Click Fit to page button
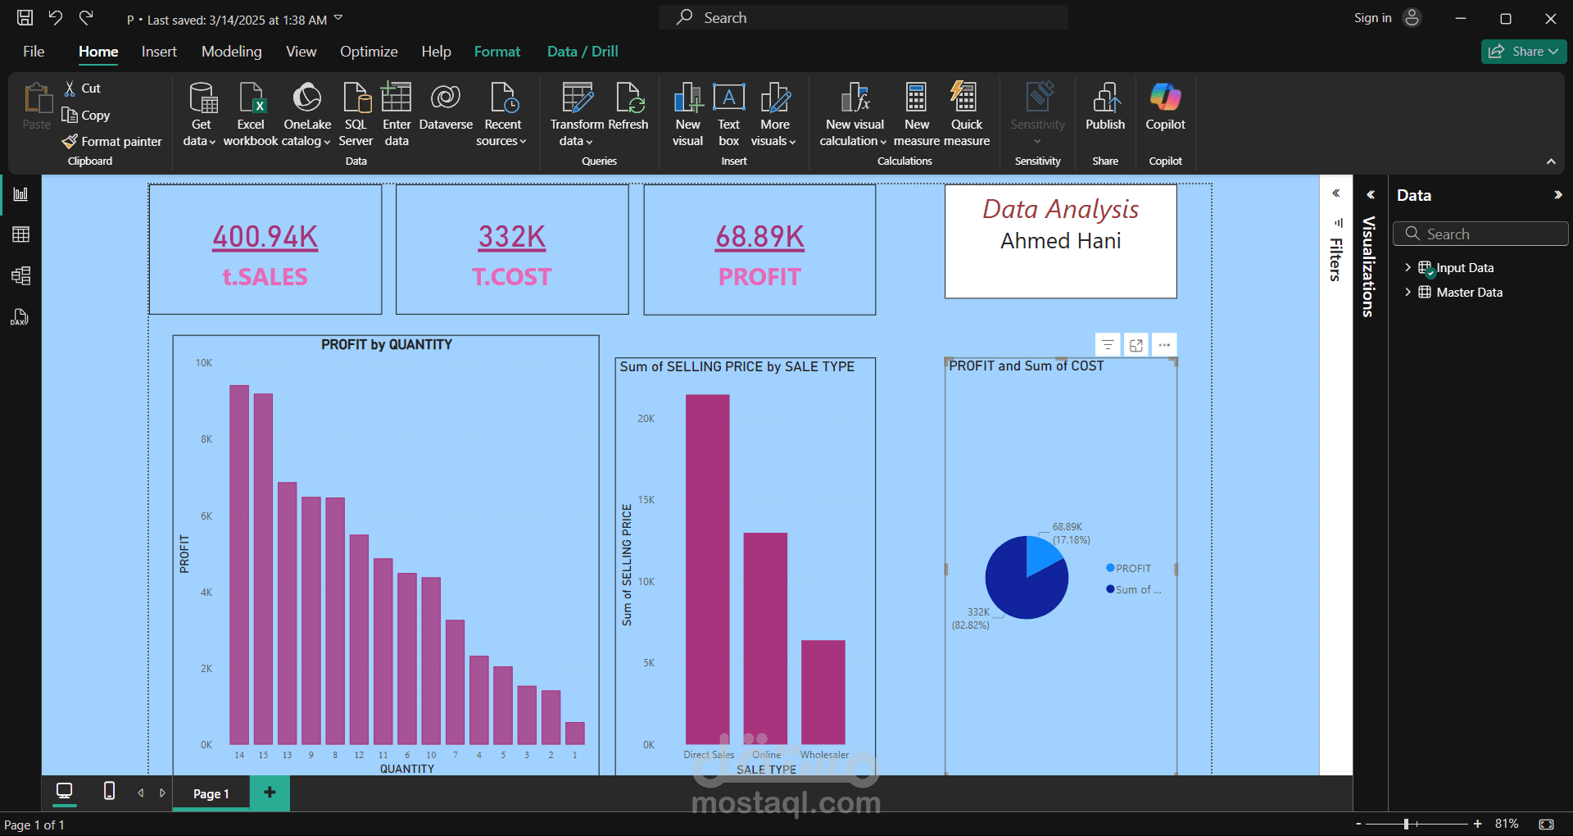The height and width of the screenshot is (836, 1573). coord(1546,824)
